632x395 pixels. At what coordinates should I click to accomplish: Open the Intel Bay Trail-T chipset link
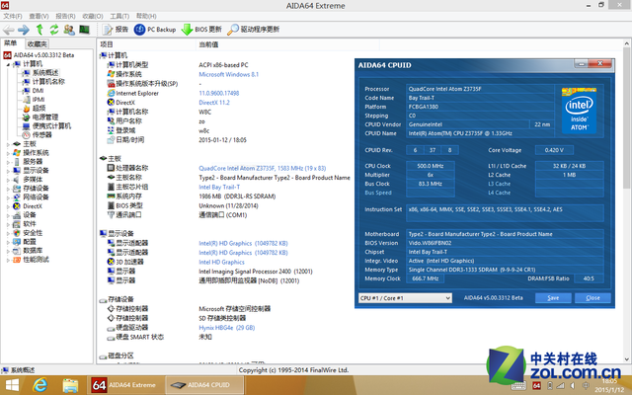(x=219, y=187)
